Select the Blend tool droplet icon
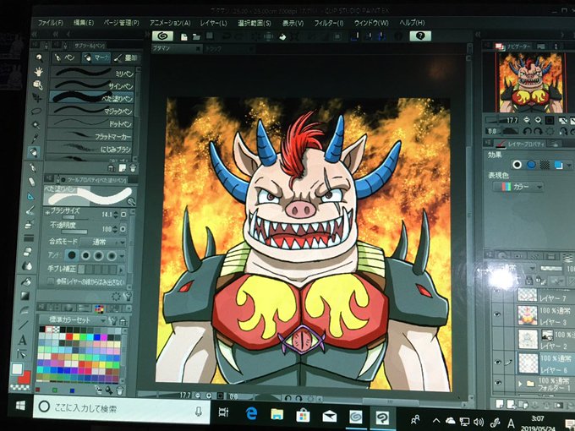 click(x=27, y=265)
